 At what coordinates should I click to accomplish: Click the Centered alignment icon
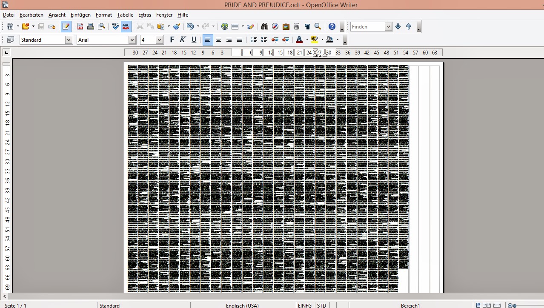pyautogui.click(x=218, y=40)
